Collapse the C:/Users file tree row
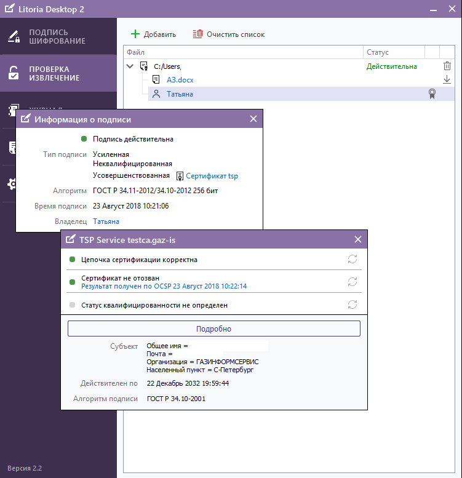462x478 pixels. point(130,66)
